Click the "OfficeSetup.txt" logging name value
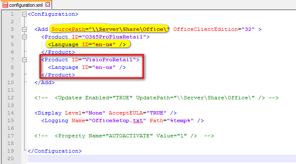 [117, 120]
